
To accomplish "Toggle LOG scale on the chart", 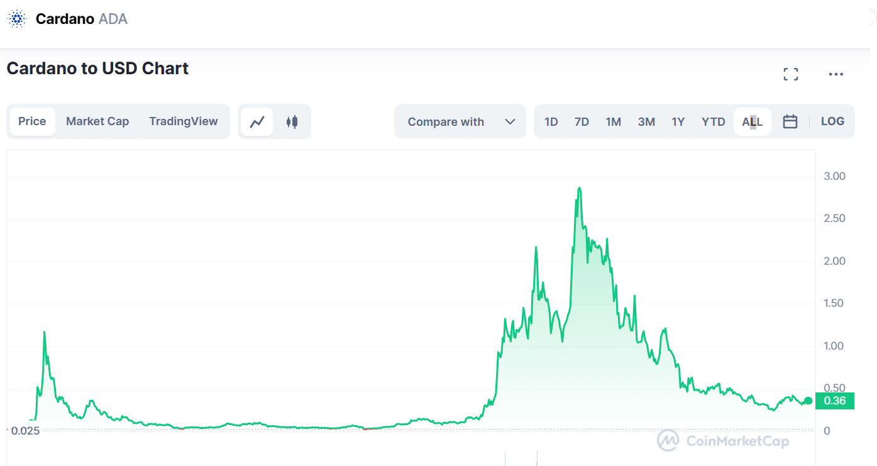I will (832, 121).
